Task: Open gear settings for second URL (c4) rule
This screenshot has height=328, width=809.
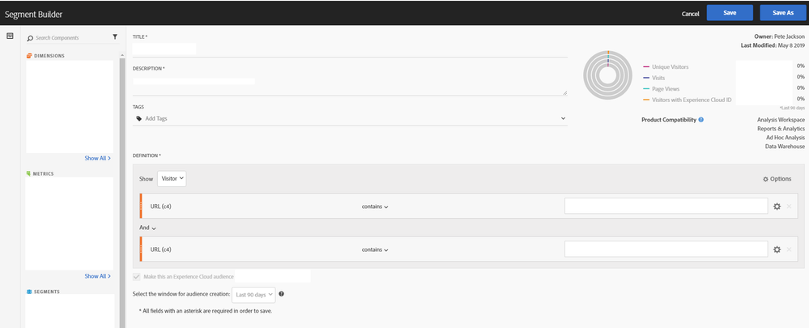Action: (x=777, y=249)
